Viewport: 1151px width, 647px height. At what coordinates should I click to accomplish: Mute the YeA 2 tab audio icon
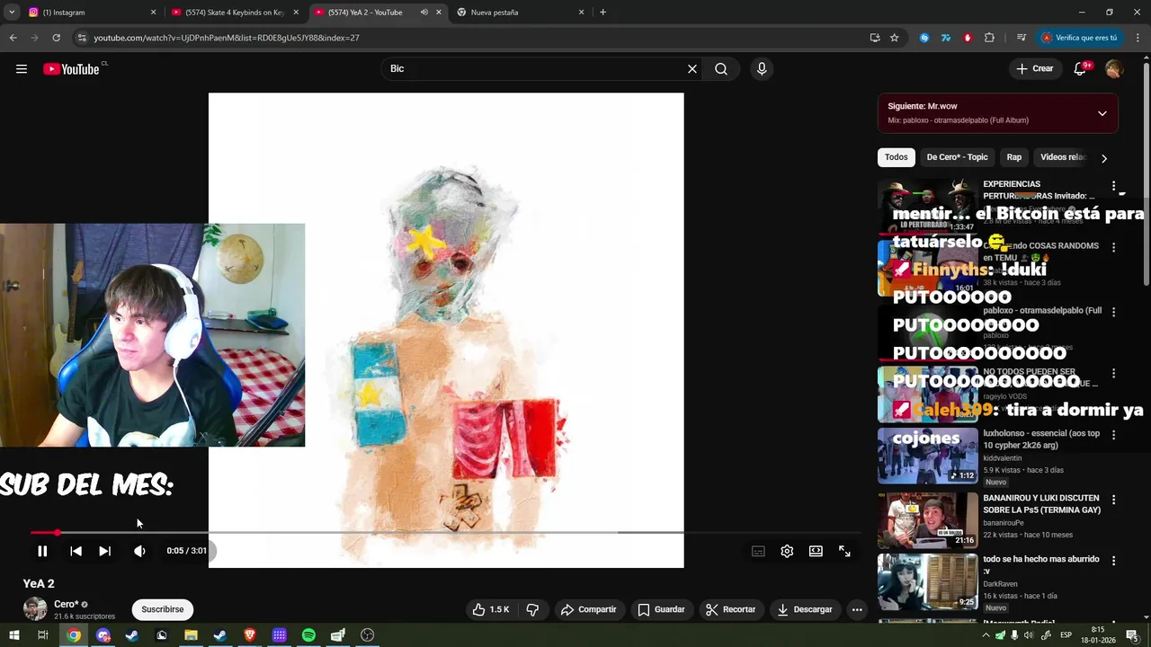click(424, 13)
